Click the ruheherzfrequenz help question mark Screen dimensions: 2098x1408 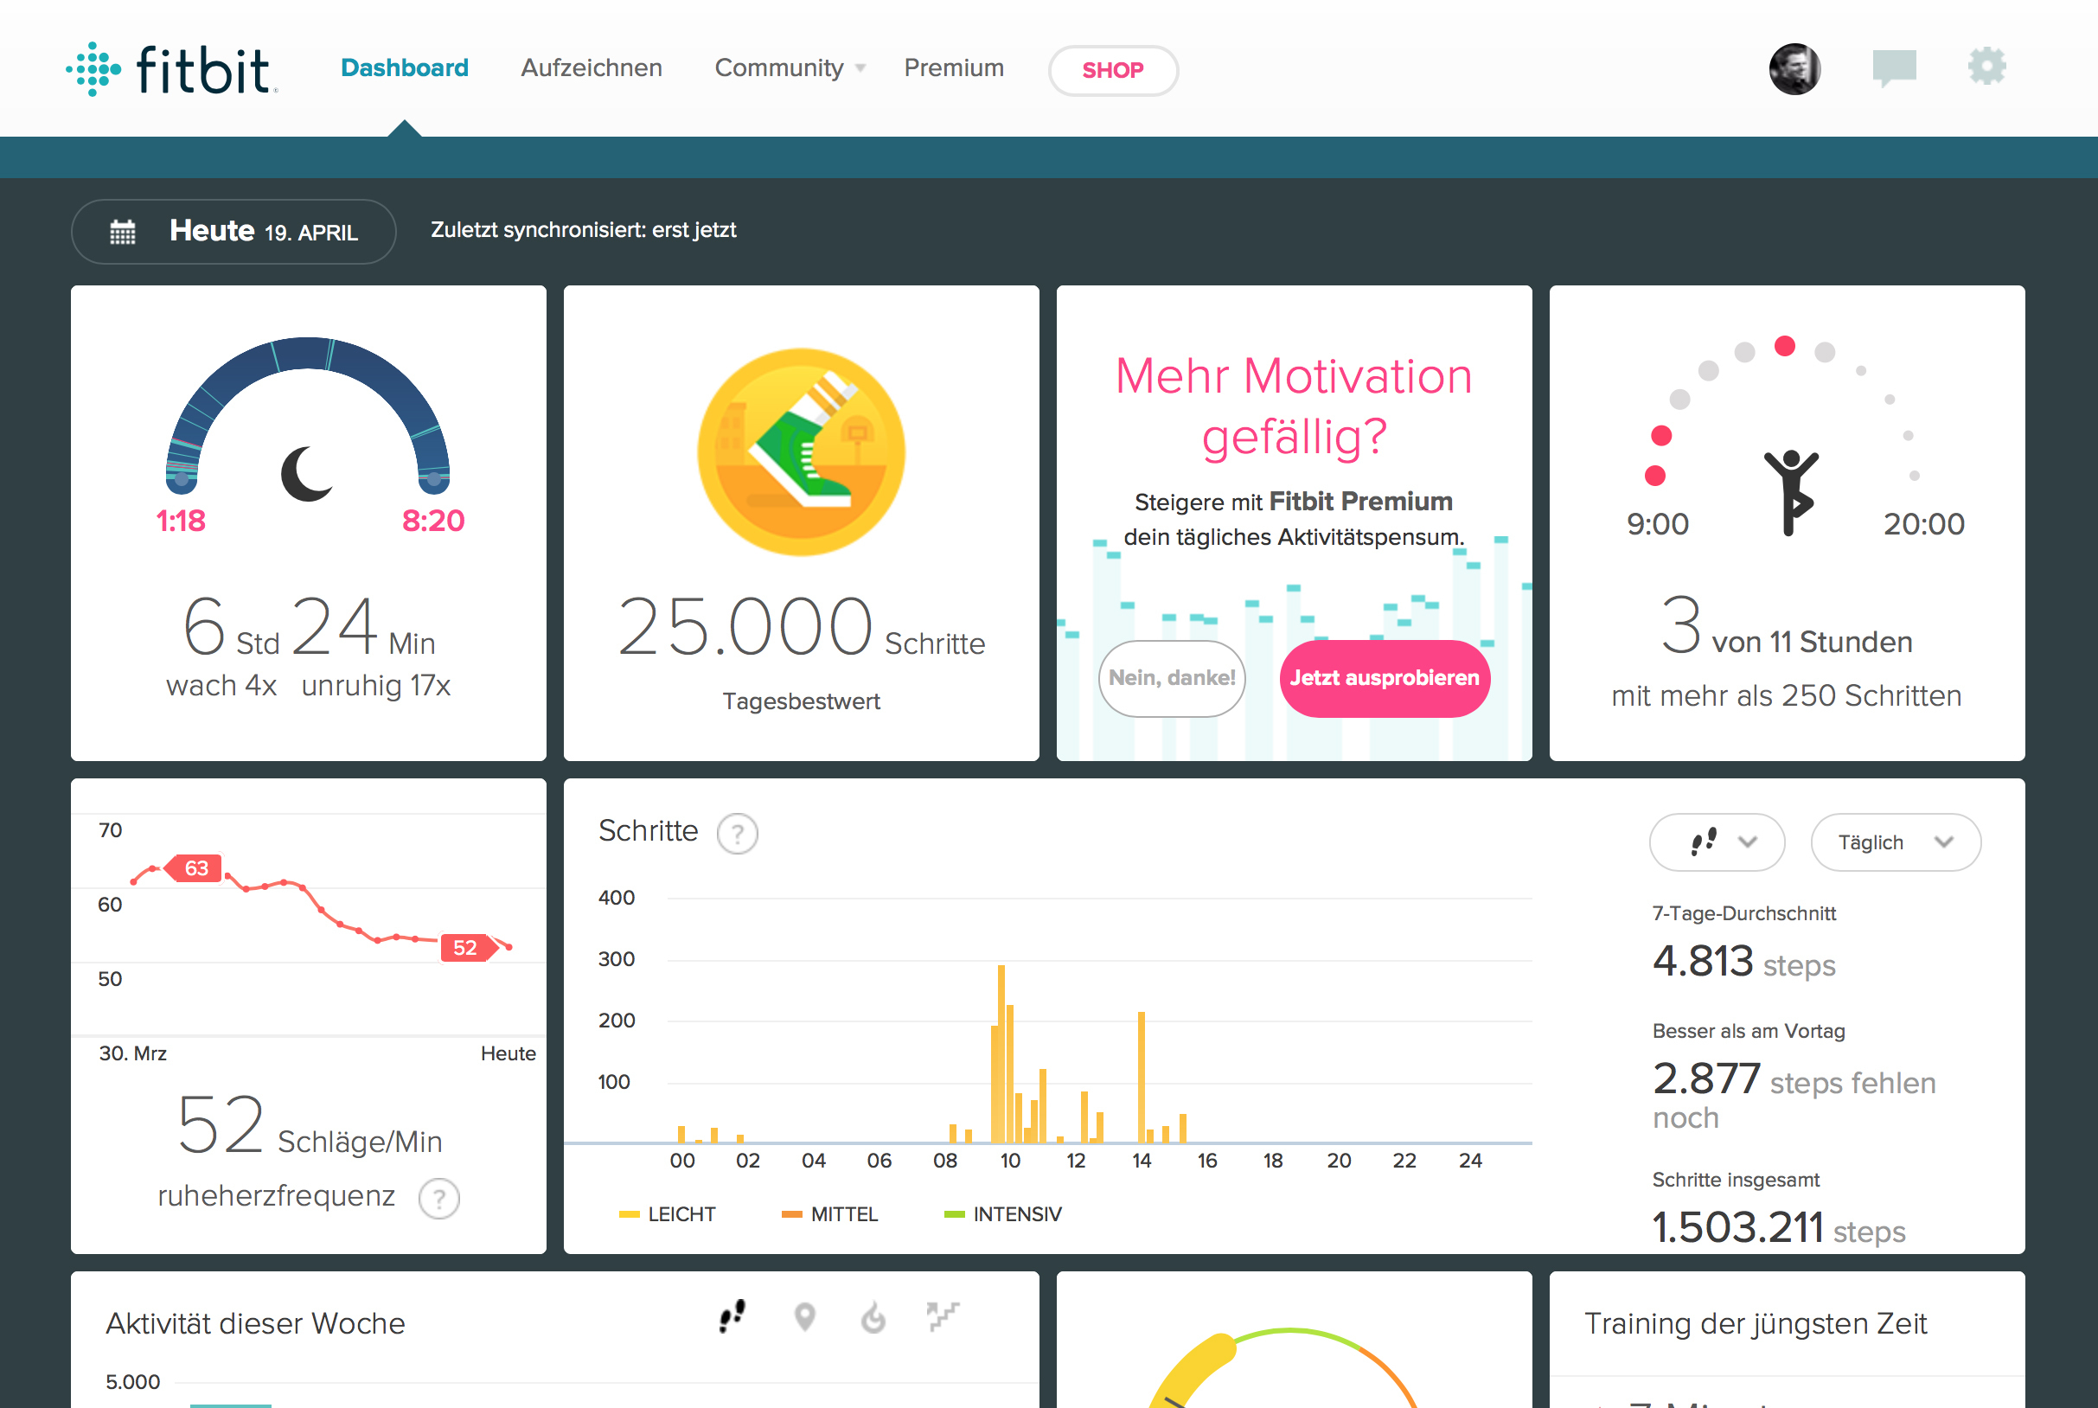[x=439, y=1198]
